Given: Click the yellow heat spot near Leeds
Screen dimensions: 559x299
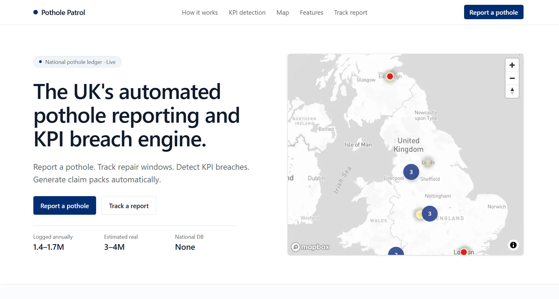Looking at the screenshot, I should click(x=428, y=162).
